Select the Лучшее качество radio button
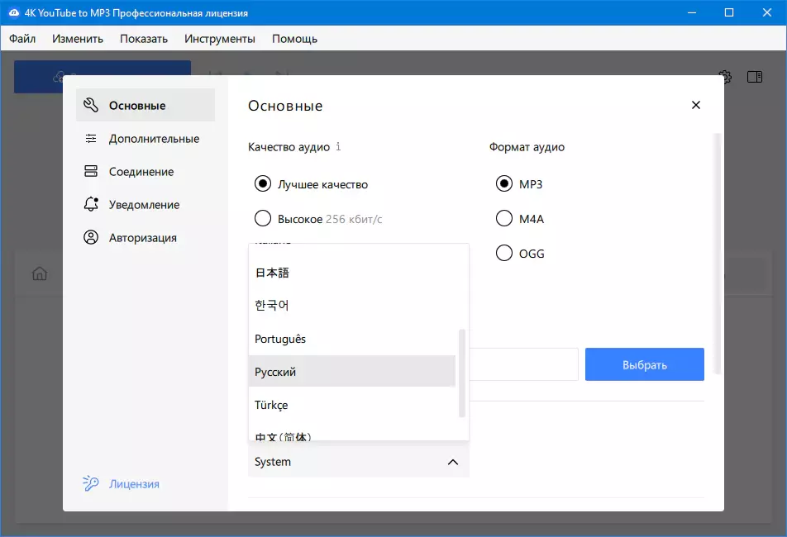787x537 pixels. click(x=263, y=184)
